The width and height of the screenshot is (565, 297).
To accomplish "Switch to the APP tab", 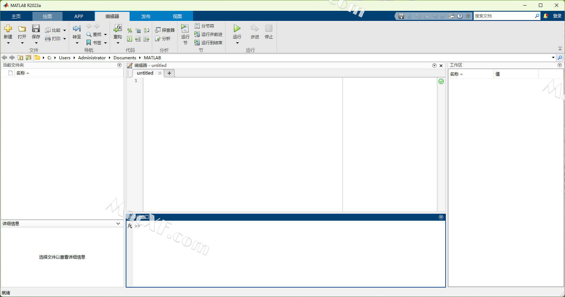I will click(79, 16).
